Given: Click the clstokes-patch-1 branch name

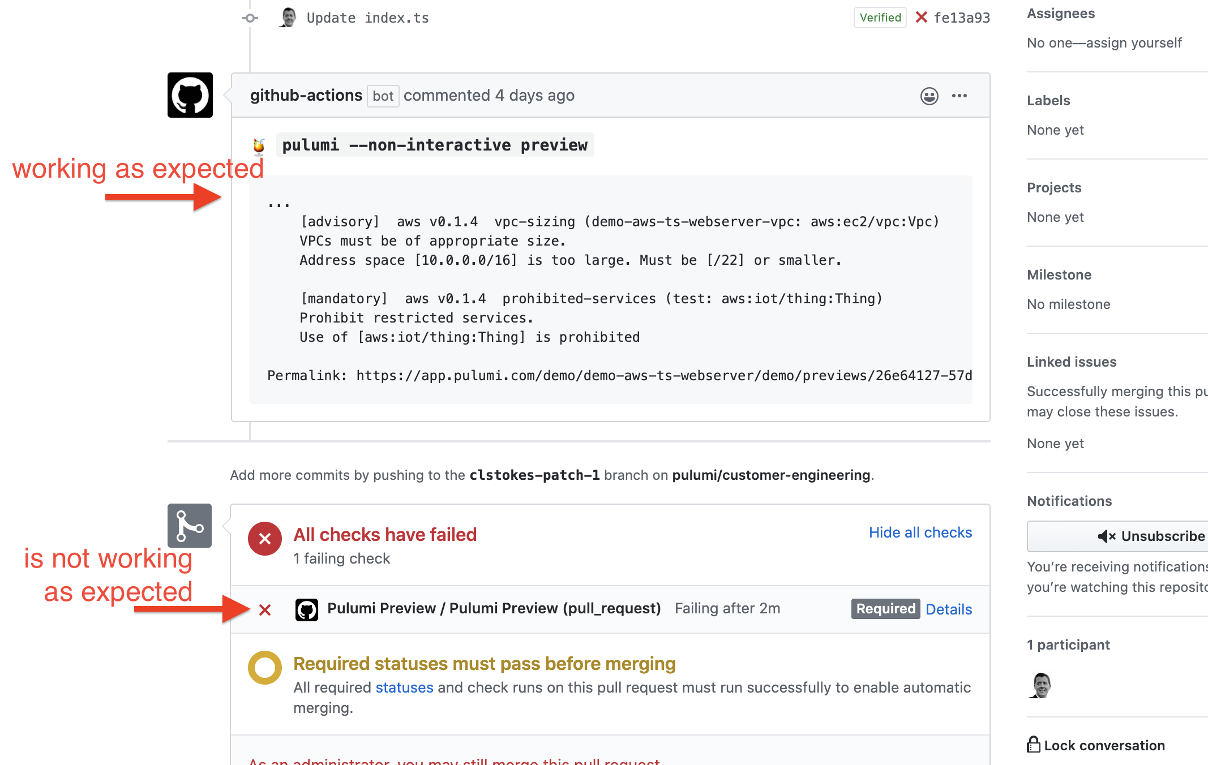Looking at the screenshot, I should pos(534,475).
